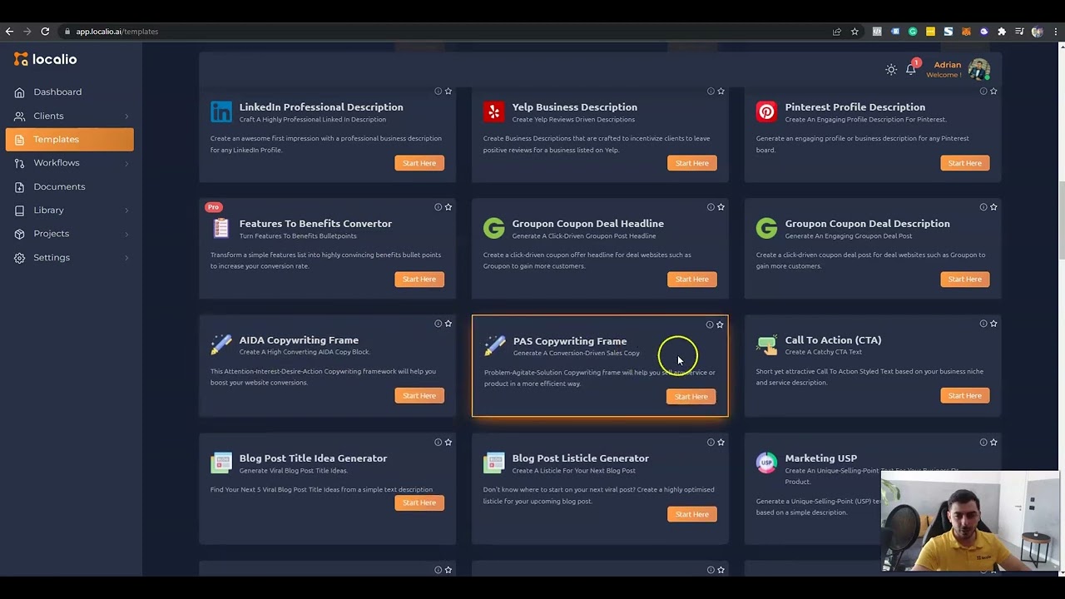Image resolution: width=1065 pixels, height=599 pixels.
Task: Favorite the LinkedIn Professional Description template star
Action: click(x=448, y=91)
